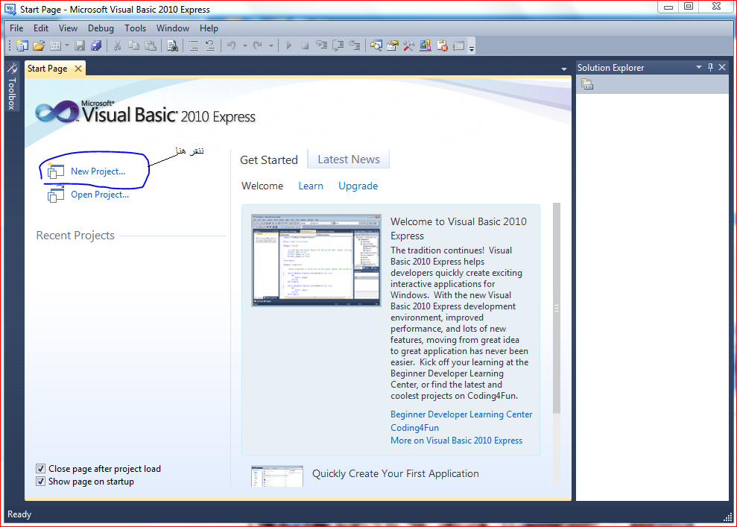Open the Undo history dropdown arrow

(x=245, y=45)
